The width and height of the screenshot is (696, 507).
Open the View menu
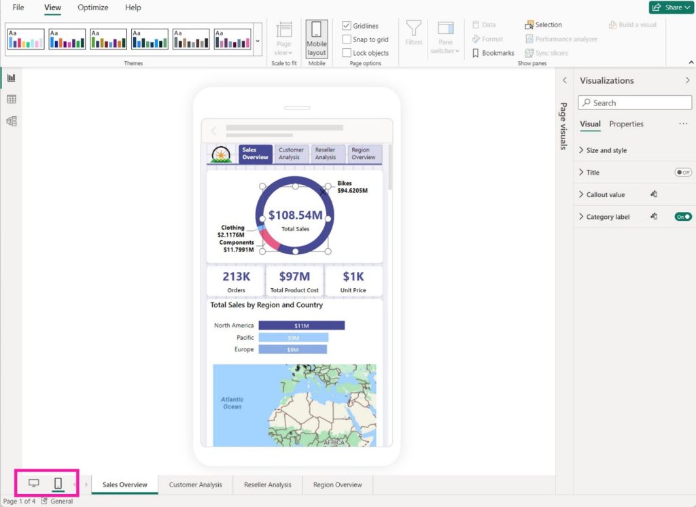click(52, 7)
